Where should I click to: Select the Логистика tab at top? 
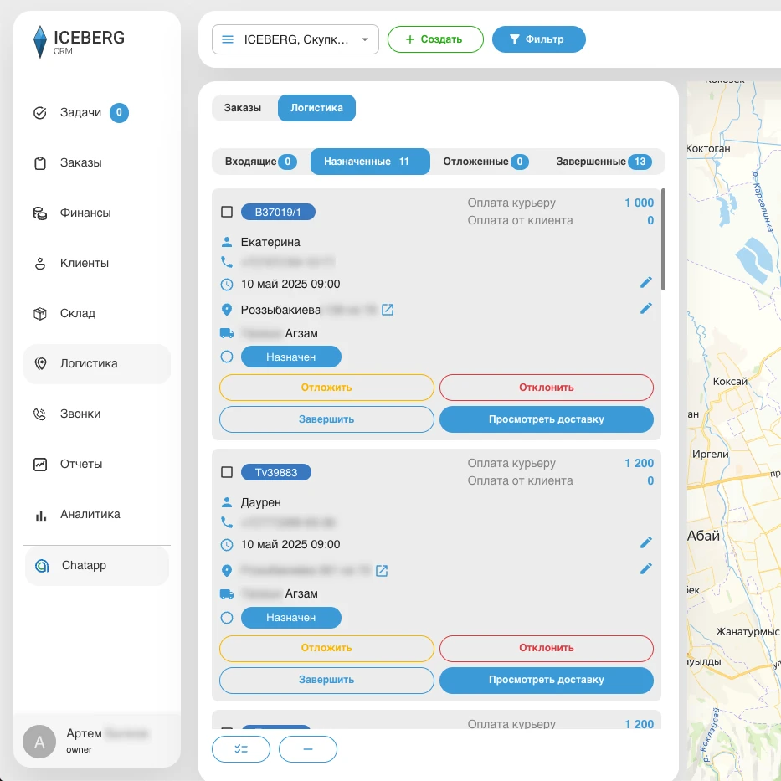tap(316, 108)
